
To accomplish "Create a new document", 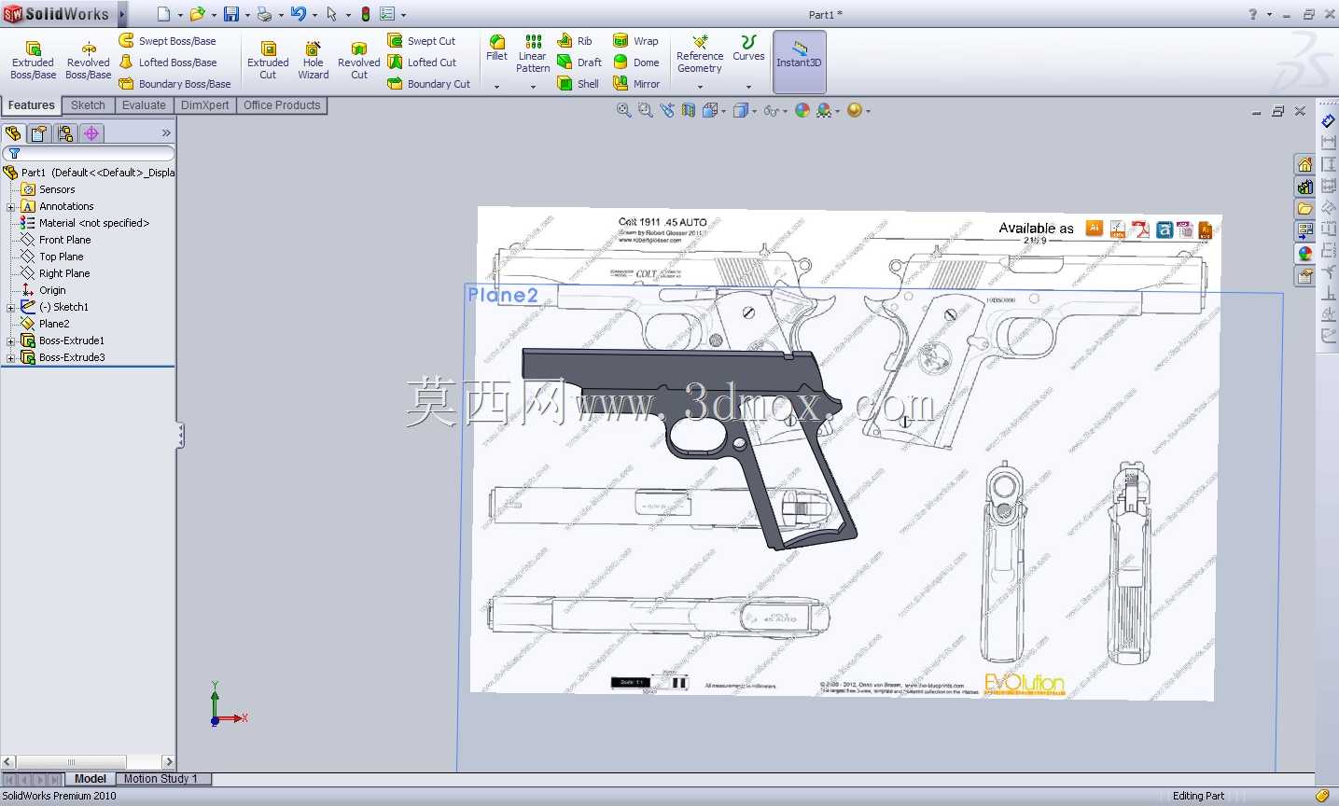I will [163, 14].
